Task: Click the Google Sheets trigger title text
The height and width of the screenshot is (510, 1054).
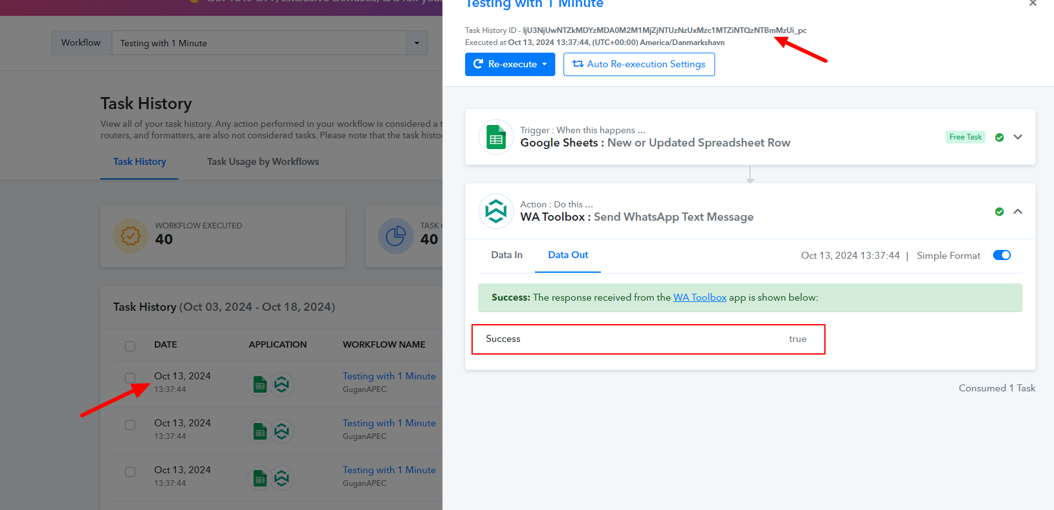Action: [655, 143]
